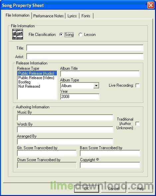Tick the Traditional (Author Unknown) checkbox

pos(137,124)
